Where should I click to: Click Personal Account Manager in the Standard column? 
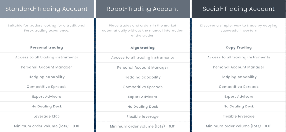tap(47, 67)
